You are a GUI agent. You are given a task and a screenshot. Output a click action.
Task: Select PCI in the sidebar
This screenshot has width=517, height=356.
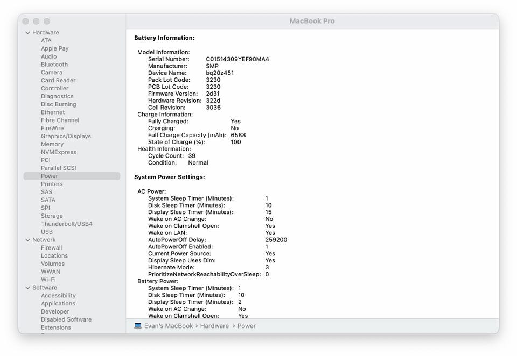pos(46,160)
